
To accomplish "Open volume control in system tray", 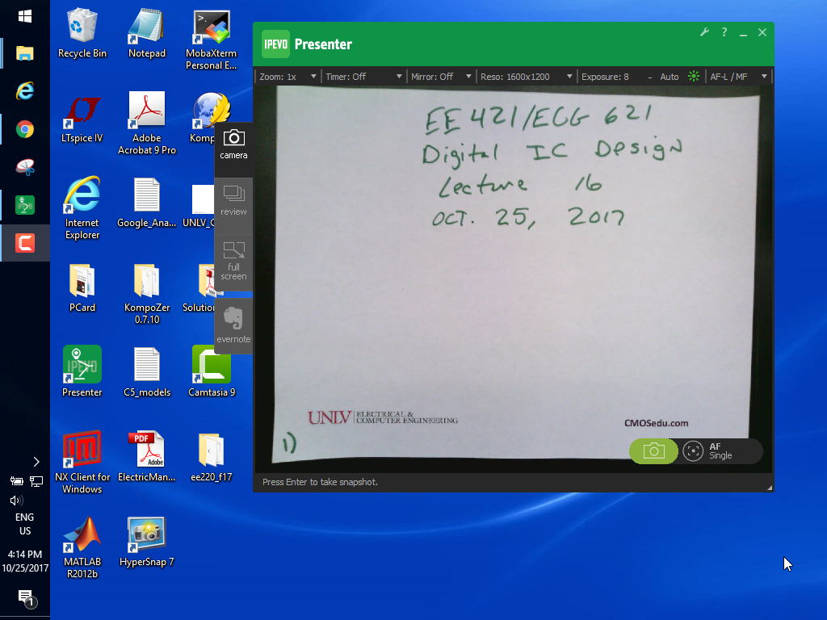I will point(16,501).
